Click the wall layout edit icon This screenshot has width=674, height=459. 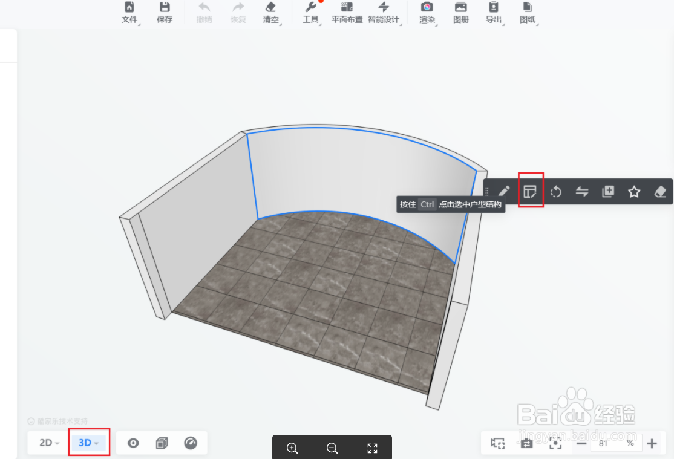pos(530,191)
